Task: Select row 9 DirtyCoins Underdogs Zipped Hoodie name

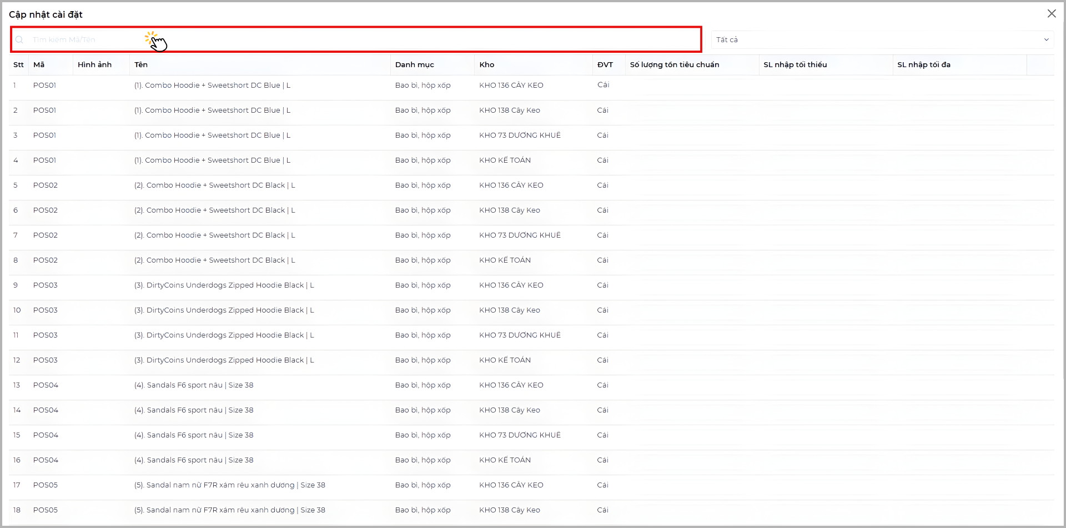Action: [224, 285]
